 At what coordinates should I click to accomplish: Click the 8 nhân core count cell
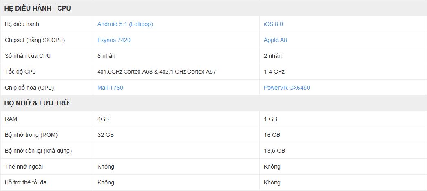[x=106, y=56]
